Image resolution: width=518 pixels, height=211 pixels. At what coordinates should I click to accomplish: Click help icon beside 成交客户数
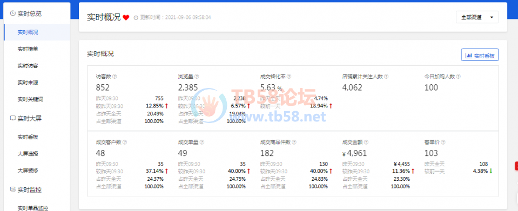(125, 142)
